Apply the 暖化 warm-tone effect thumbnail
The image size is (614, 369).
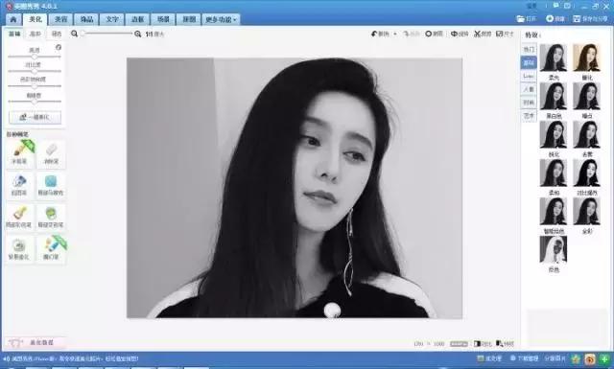coord(586,58)
